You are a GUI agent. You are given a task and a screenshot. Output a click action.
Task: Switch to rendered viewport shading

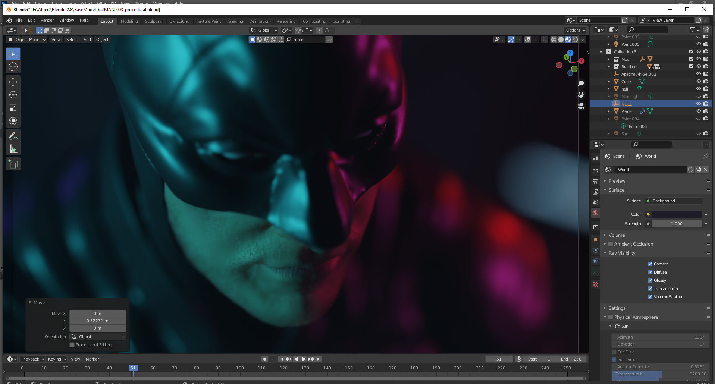coord(575,40)
